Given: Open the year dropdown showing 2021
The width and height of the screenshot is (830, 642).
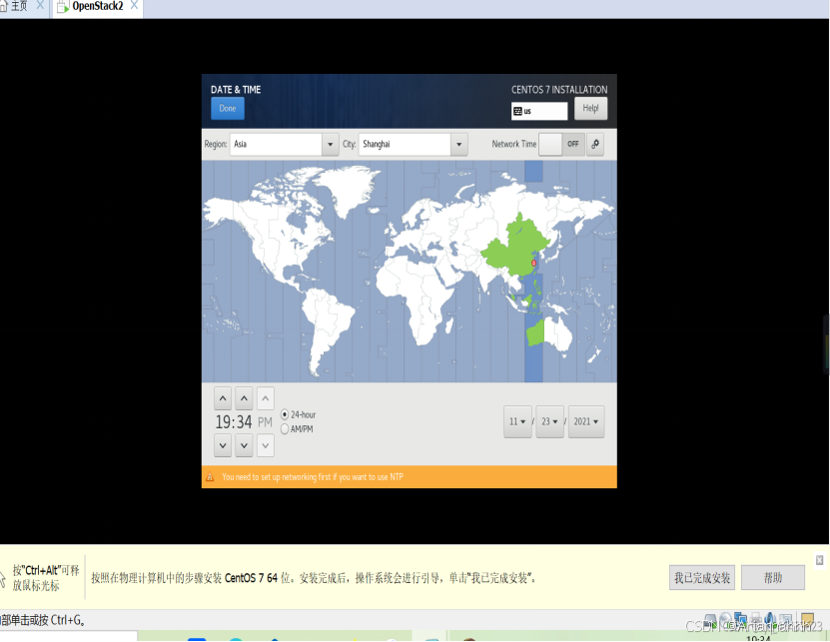Looking at the screenshot, I should coord(586,421).
